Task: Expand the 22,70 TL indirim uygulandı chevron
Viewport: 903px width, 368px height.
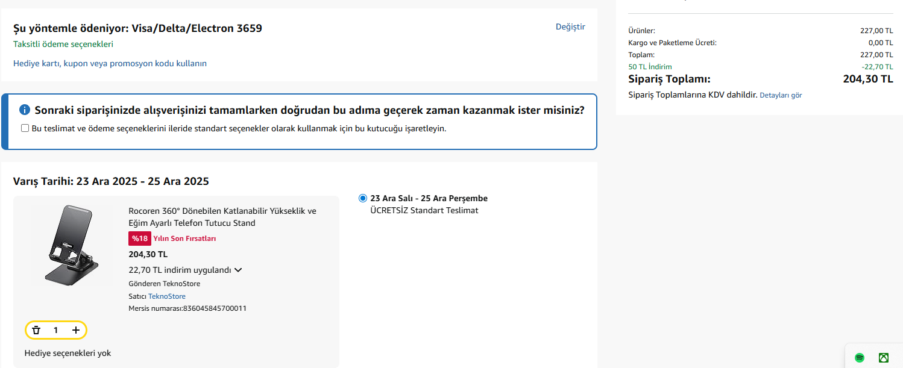Action: point(238,270)
